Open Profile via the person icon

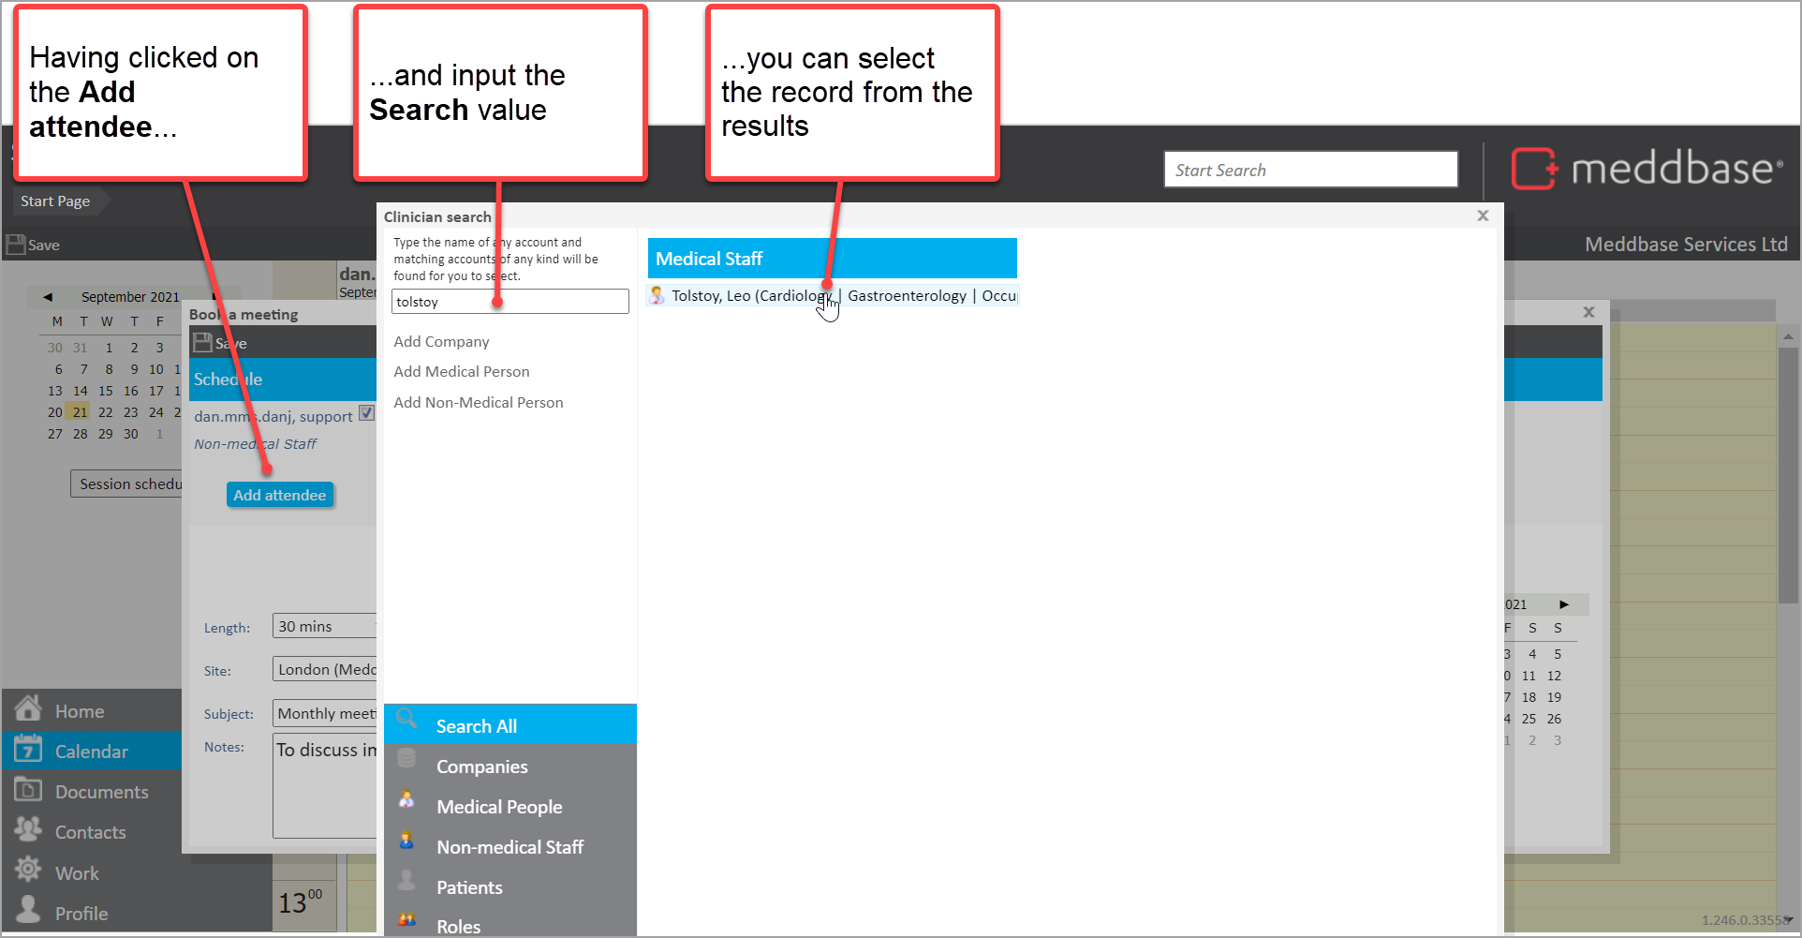pyautogui.click(x=28, y=911)
